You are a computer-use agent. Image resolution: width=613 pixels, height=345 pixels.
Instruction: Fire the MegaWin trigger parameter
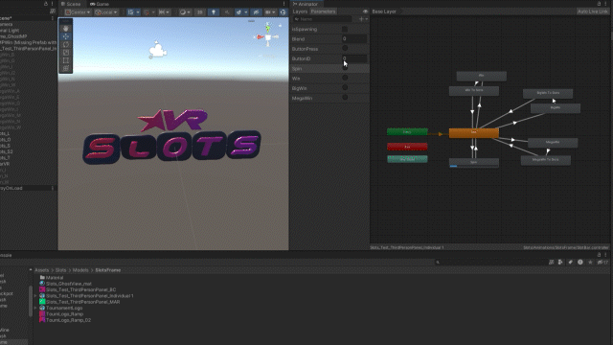coord(345,98)
